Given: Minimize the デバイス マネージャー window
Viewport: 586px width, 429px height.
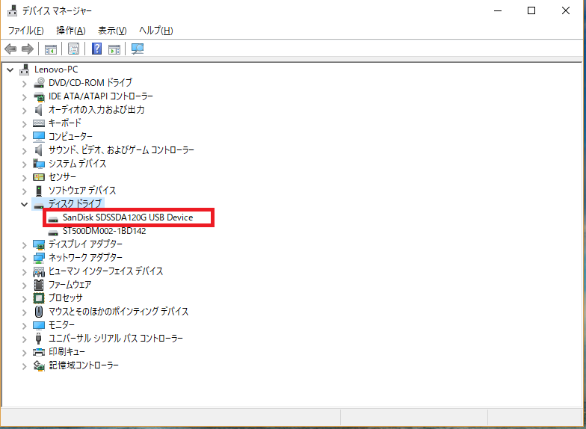Looking at the screenshot, I should click(498, 10).
